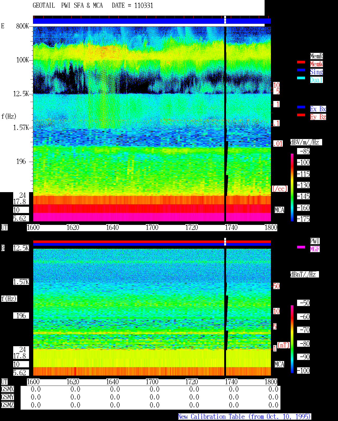Click the blue swatch beside Ex Bx
The image size is (338, 421).
tap(301, 107)
